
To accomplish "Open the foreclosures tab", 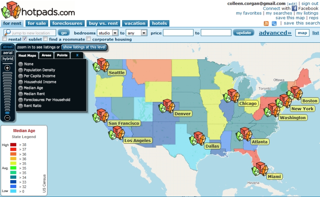I will [x=67, y=23].
